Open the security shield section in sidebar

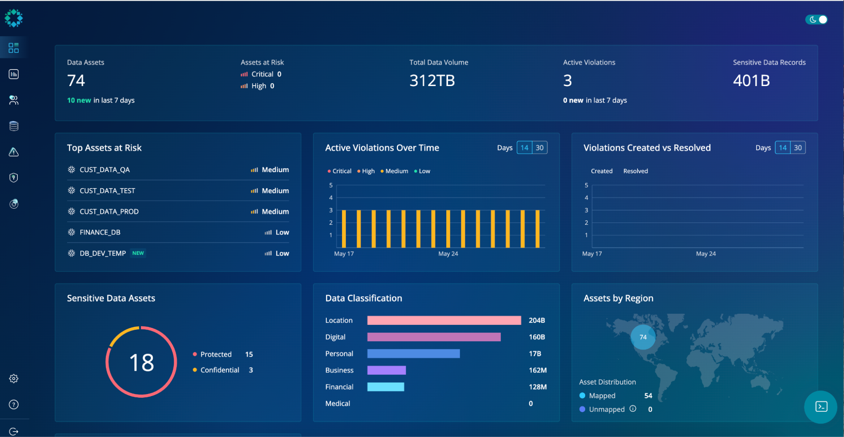[x=13, y=178]
